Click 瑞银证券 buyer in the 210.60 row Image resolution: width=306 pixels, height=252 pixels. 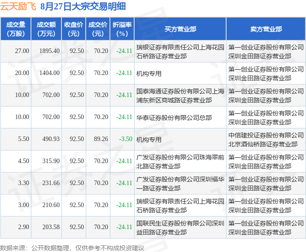(180, 206)
